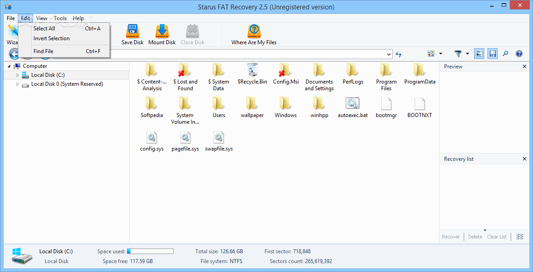Select the System Volume Information folder
The image size is (533, 272).
(x=185, y=110)
